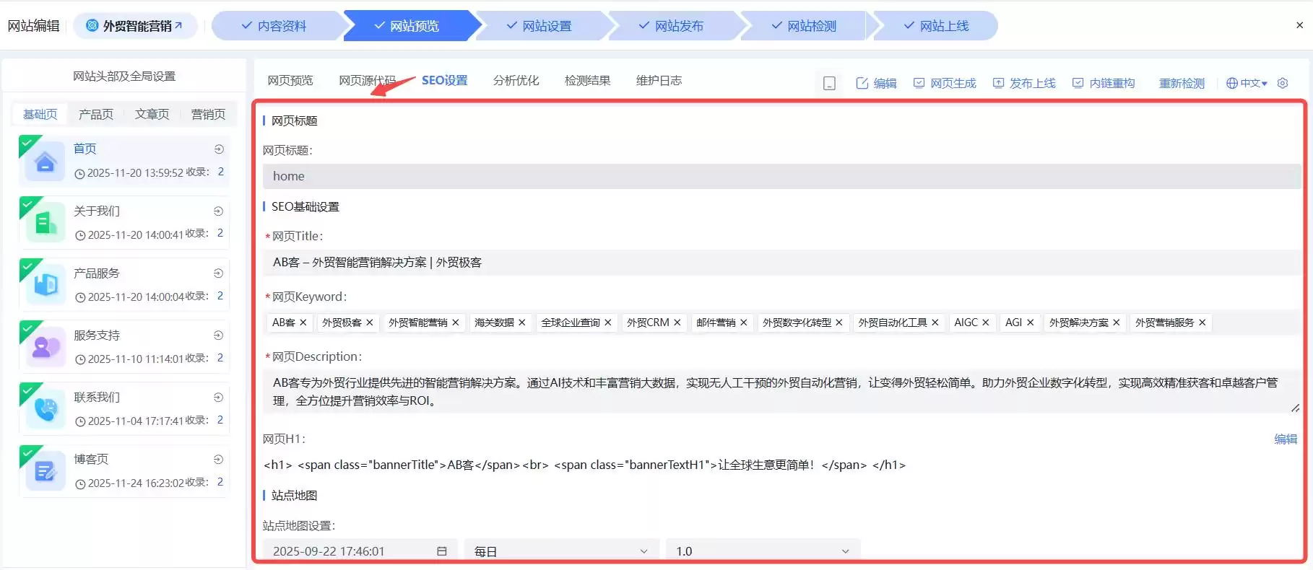Select the 产品页 sidebar tab
Viewport: 1313px width, 570px height.
pyautogui.click(x=96, y=114)
